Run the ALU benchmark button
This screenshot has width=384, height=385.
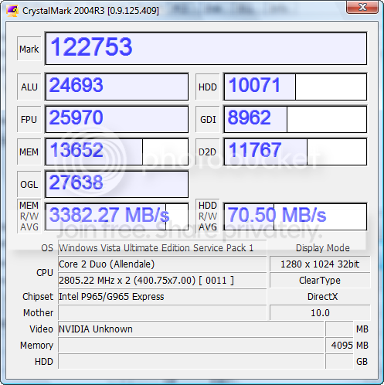tap(29, 87)
